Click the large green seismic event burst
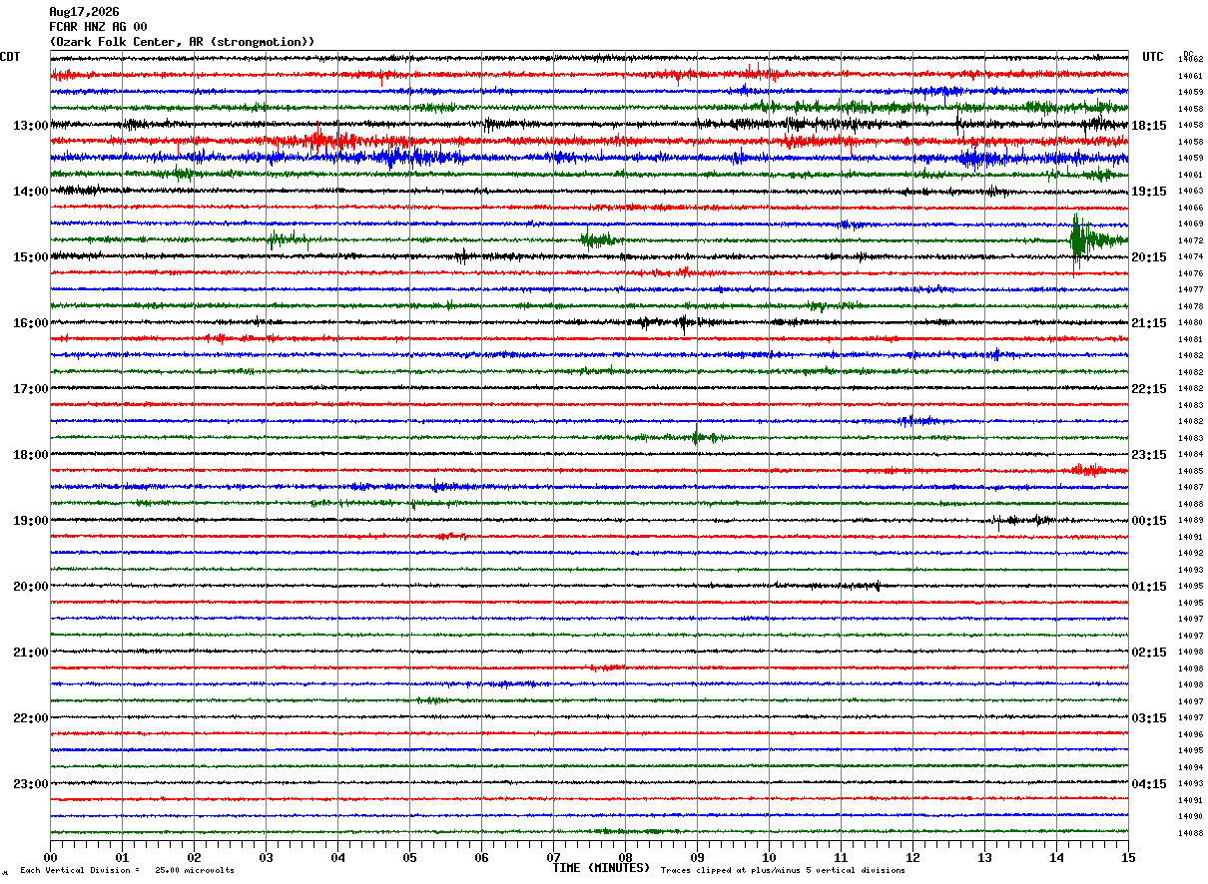This screenshot has width=1208, height=884. pyautogui.click(x=1079, y=239)
